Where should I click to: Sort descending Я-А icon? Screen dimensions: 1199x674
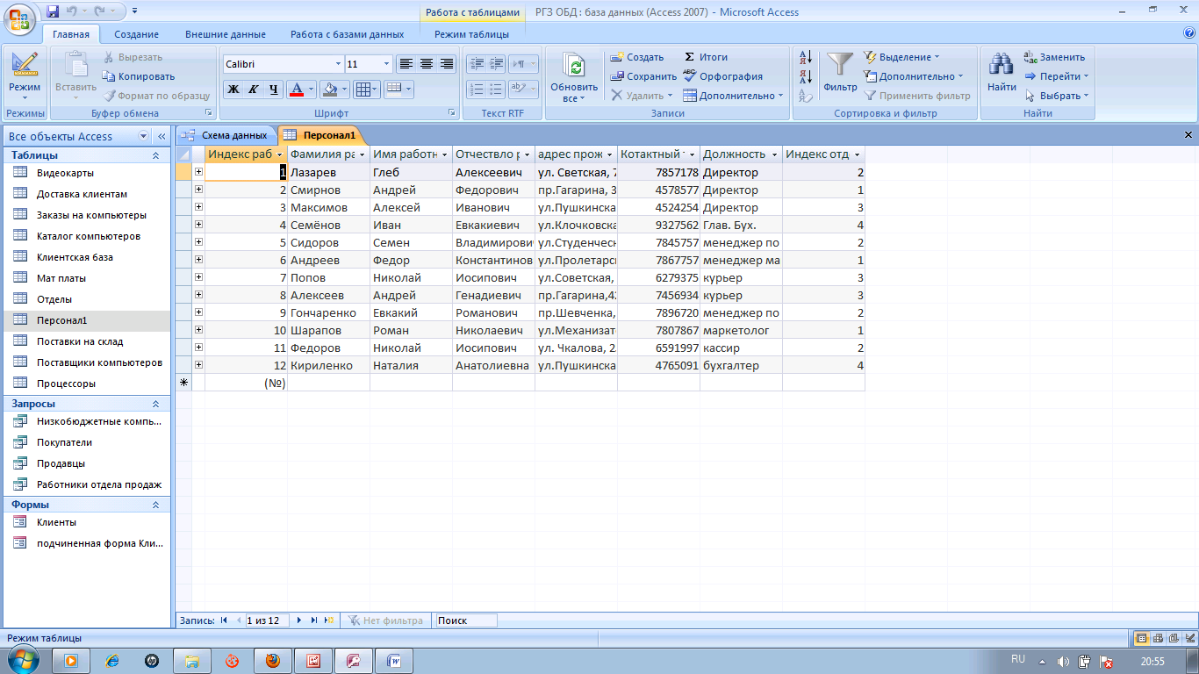(806, 77)
